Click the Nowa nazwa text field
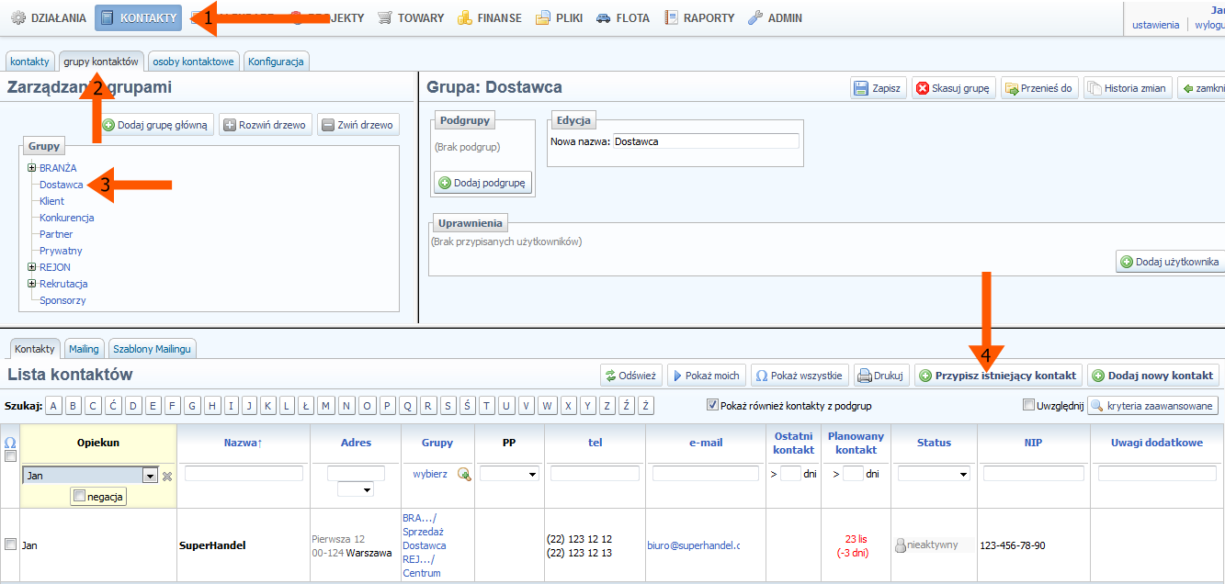Screen dimensions: 1225x584 [x=706, y=141]
